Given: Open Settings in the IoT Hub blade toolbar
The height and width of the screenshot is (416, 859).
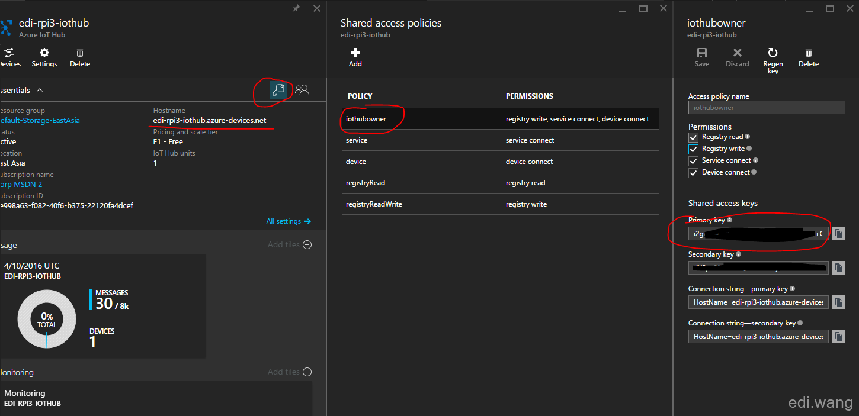Looking at the screenshot, I should [x=44, y=57].
